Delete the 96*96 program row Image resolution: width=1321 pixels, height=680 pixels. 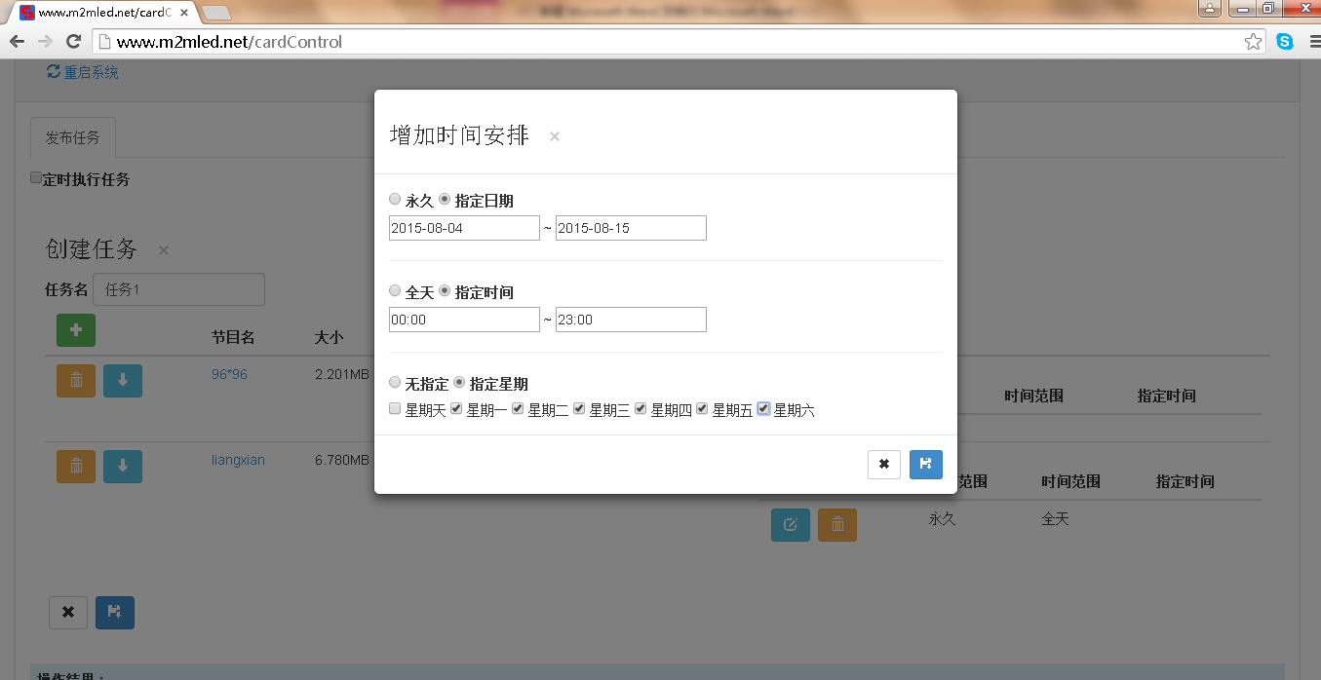click(x=76, y=381)
